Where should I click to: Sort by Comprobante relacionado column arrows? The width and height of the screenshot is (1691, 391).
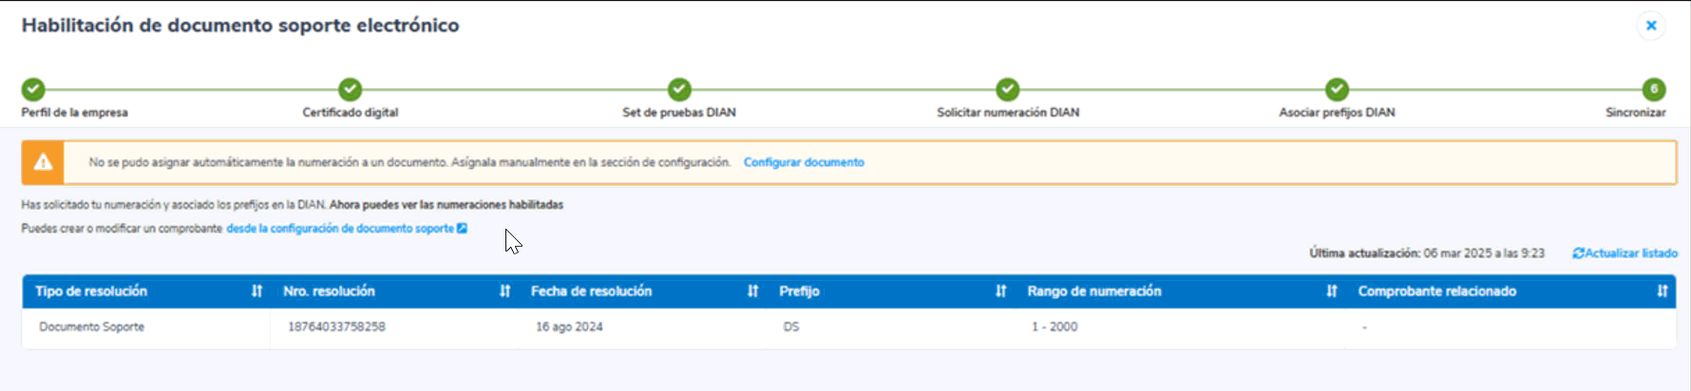[x=1662, y=291]
